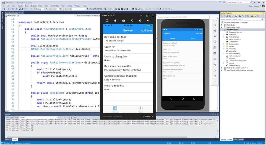
Task: Tap ADD ITEM in the Android emulator
Action: pos(199,33)
